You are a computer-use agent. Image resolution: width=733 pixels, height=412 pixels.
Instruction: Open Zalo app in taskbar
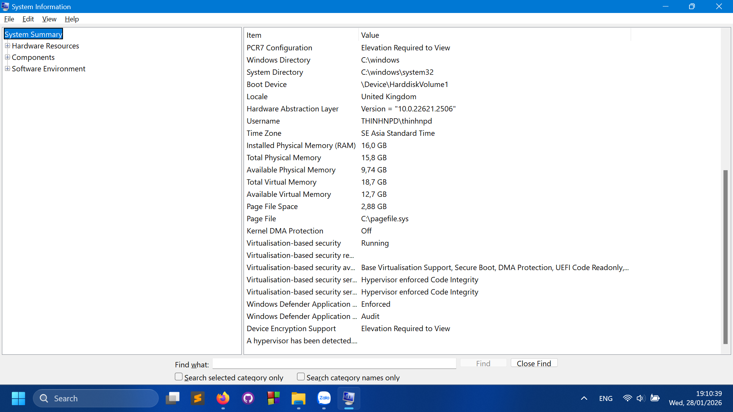(324, 398)
